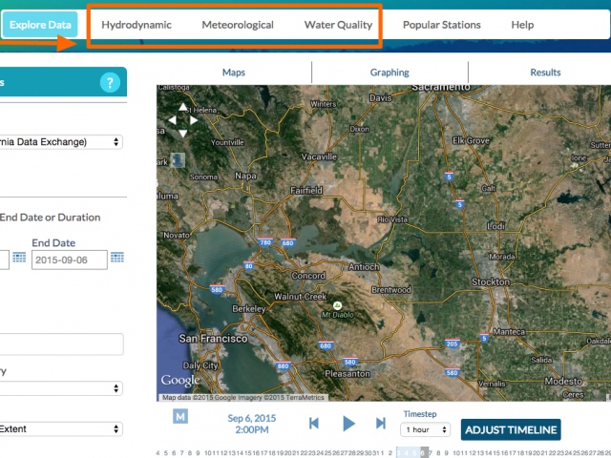Open calendar picker right of End Date field
This screenshot has width=611, height=458.
[117, 258]
